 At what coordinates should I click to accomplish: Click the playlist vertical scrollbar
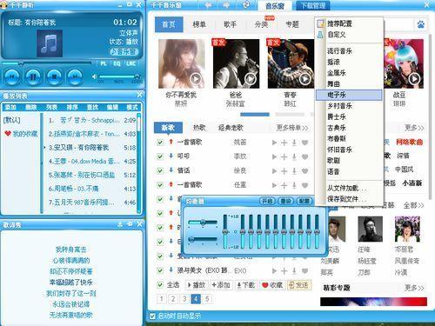(138, 163)
